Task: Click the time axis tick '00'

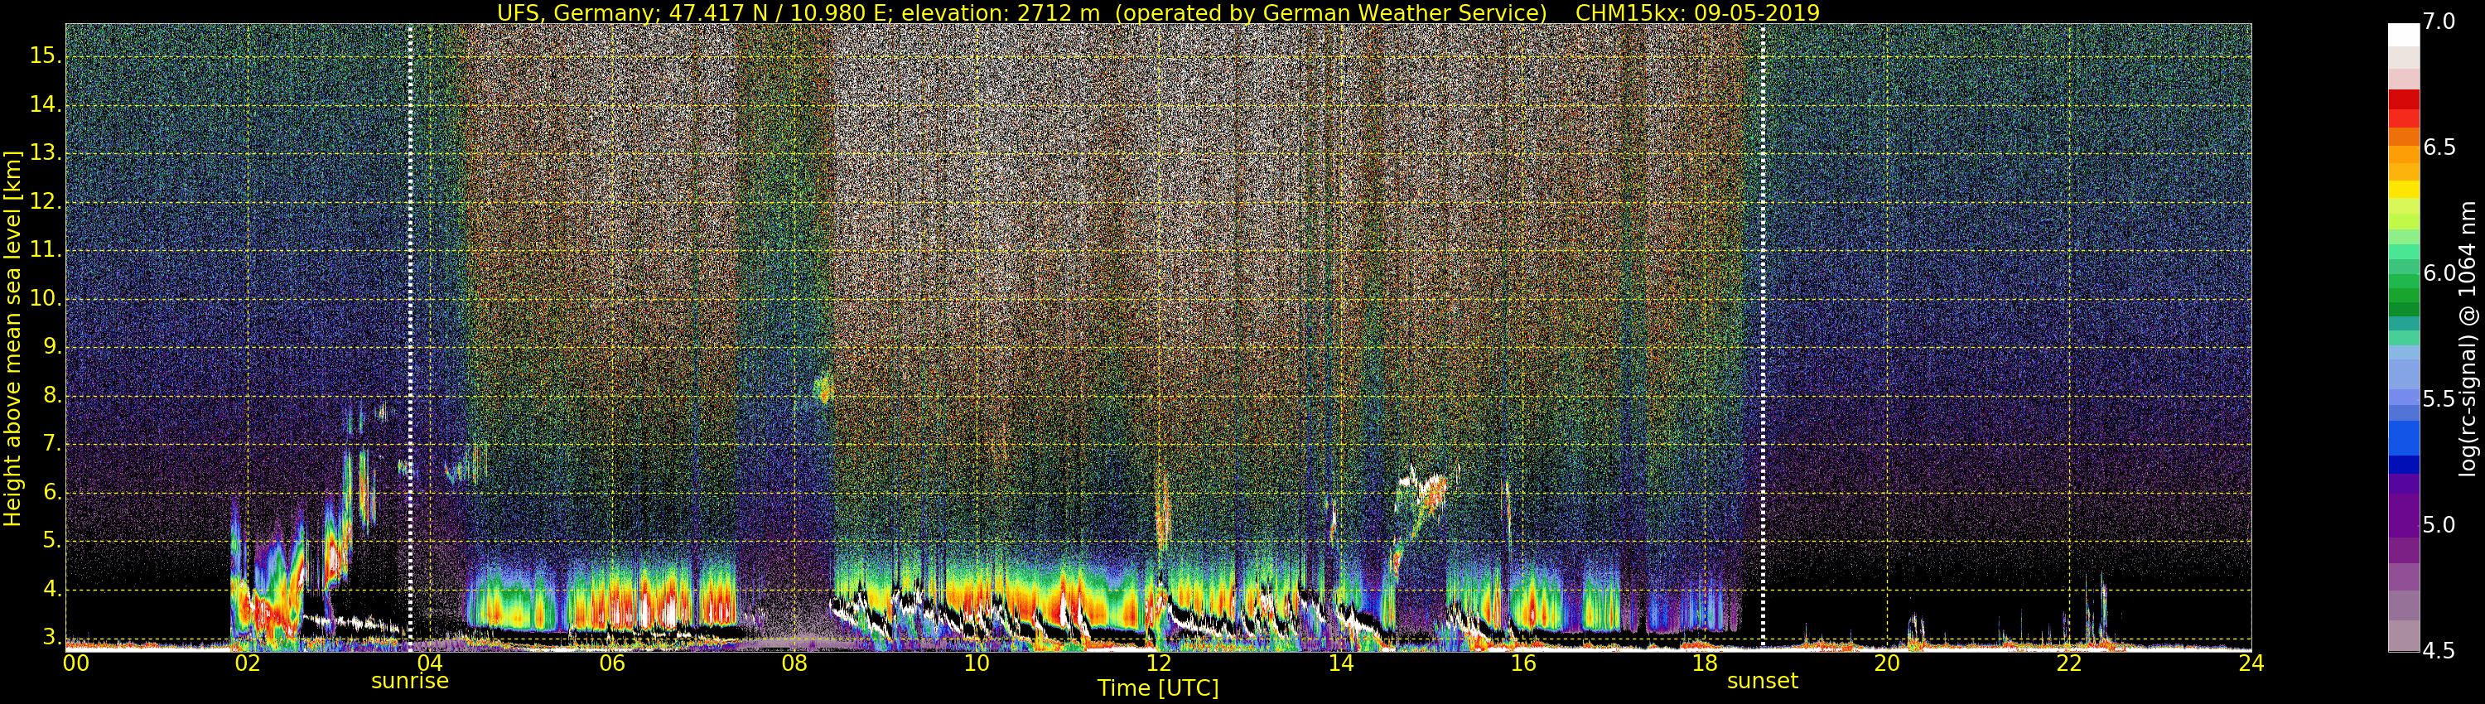Action: [x=76, y=663]
